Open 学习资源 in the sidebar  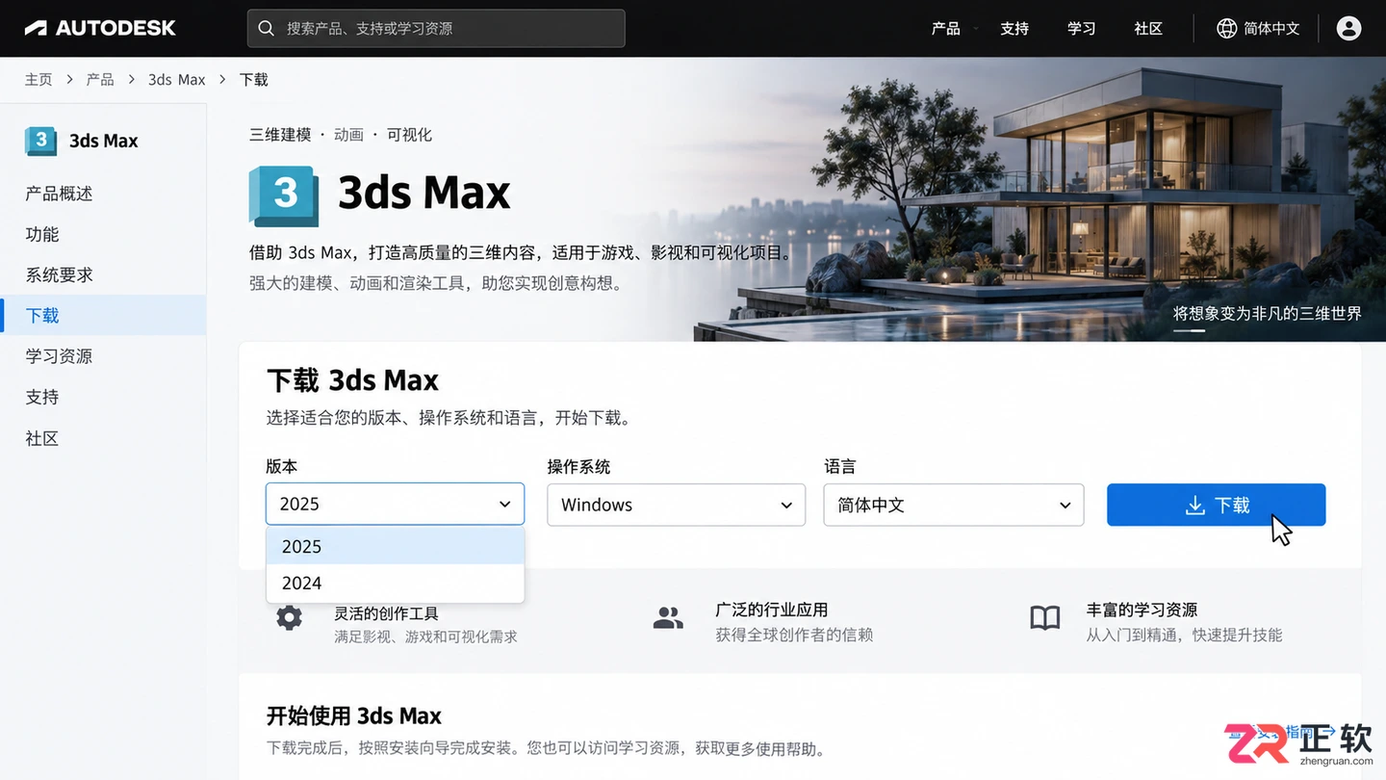[x=59, y=356]
